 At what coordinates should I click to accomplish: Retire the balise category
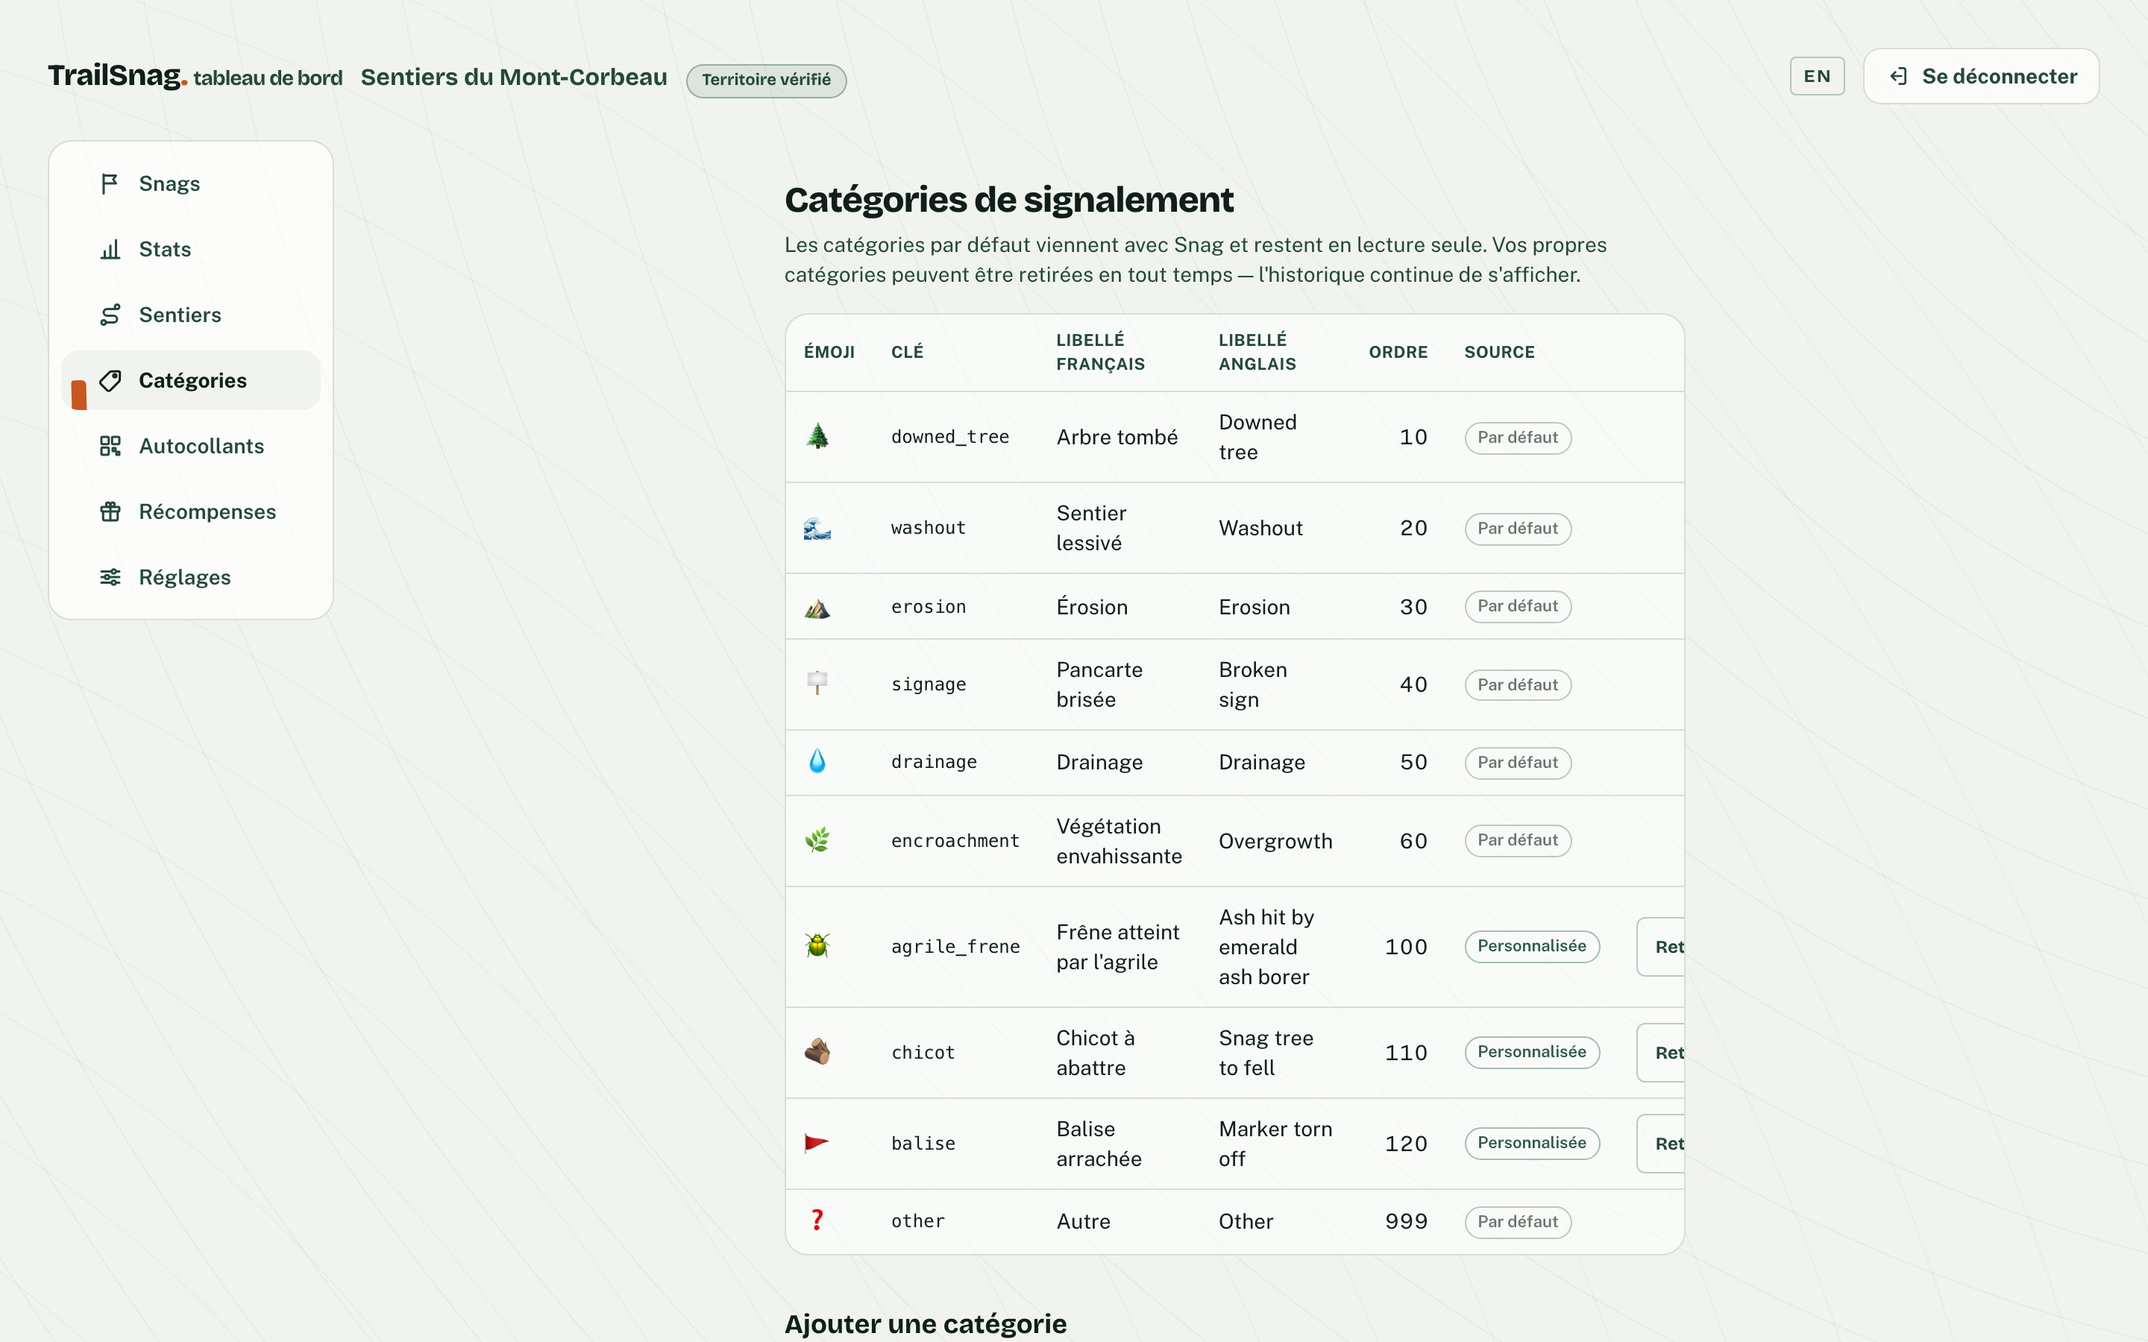click(1662, 1144)
